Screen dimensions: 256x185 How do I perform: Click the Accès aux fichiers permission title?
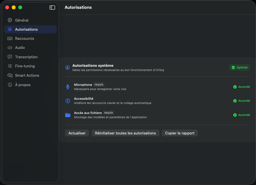88,113
